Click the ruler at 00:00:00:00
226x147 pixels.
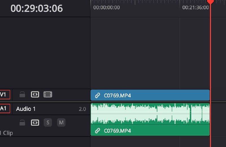[107, 8]
